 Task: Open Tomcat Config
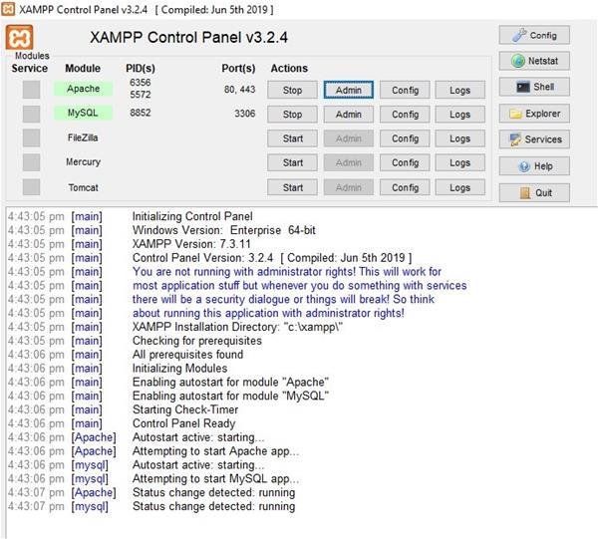(x=405, y=187)
